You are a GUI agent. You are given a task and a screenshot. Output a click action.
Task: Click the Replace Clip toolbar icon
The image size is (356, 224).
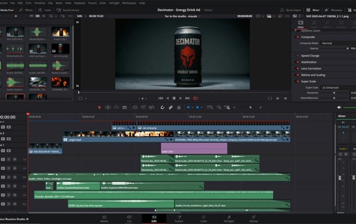click(x=151, y=108)
